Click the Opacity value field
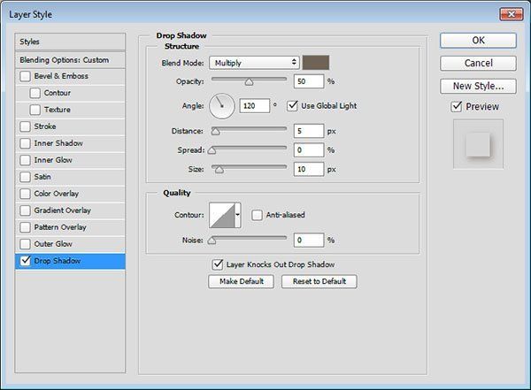 click(309, 81)
